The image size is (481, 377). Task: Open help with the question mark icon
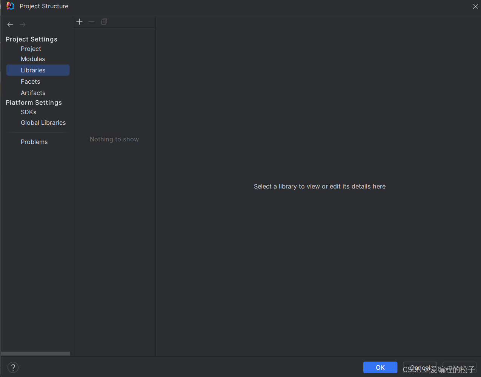(x=13, y=368)
